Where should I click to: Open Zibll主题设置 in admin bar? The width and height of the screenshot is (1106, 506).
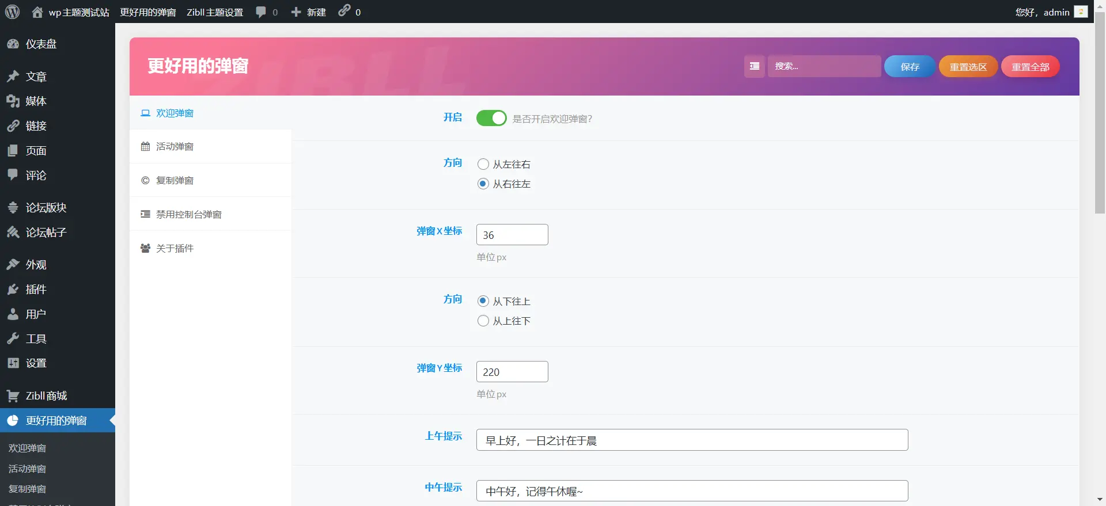point(215,12)
